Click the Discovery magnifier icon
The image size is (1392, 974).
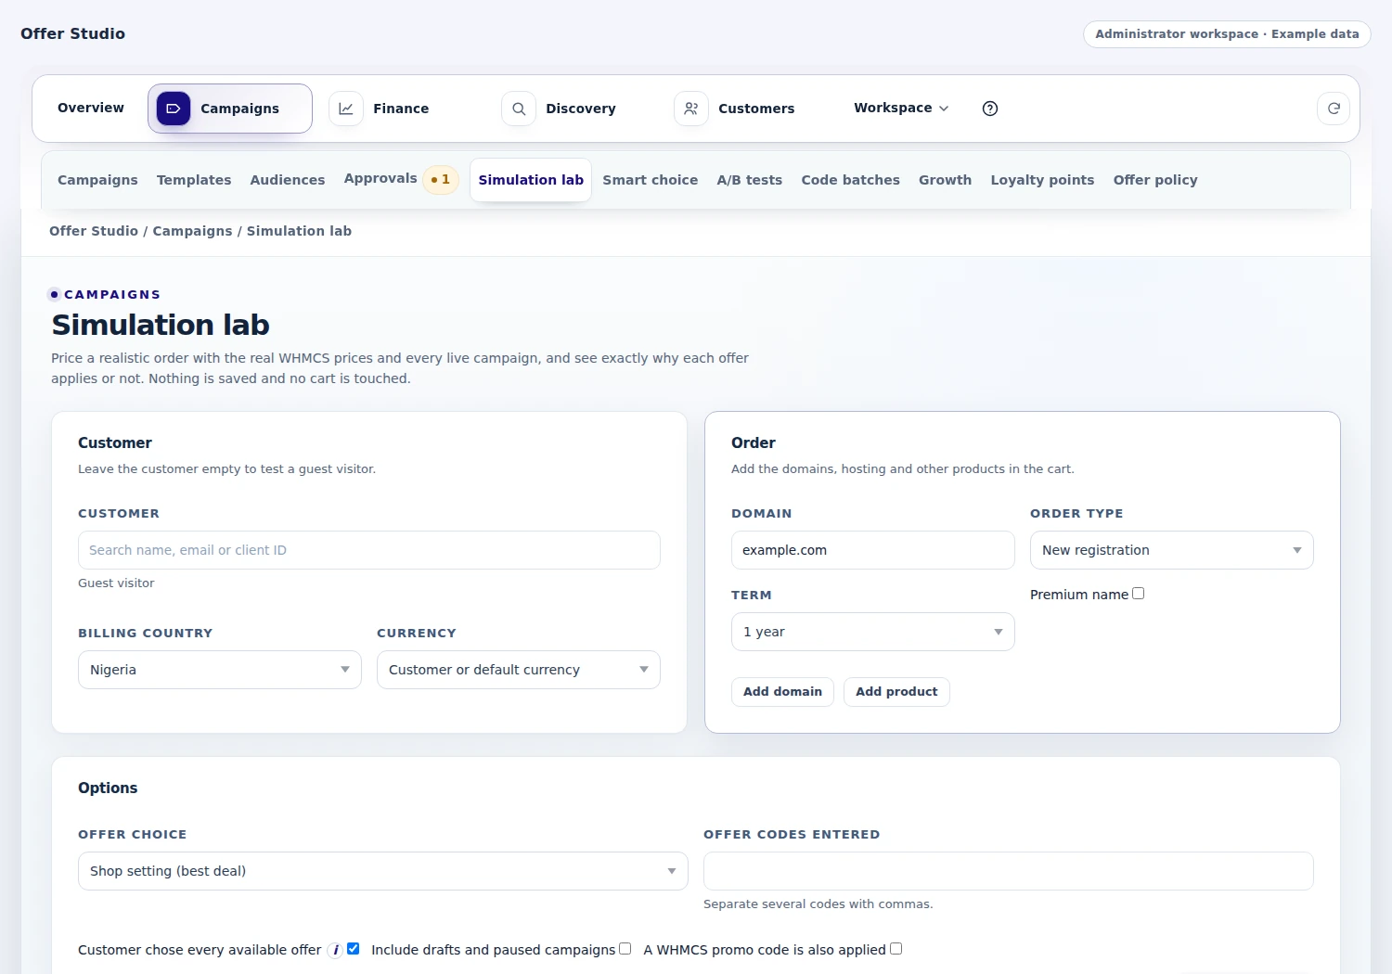coord(519,109)
